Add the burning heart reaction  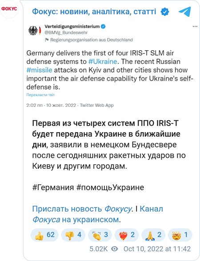(x=126, y=235)
